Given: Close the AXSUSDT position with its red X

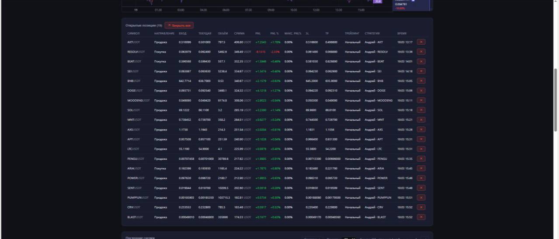Looking at the screenshot, I should pos(421,129).
